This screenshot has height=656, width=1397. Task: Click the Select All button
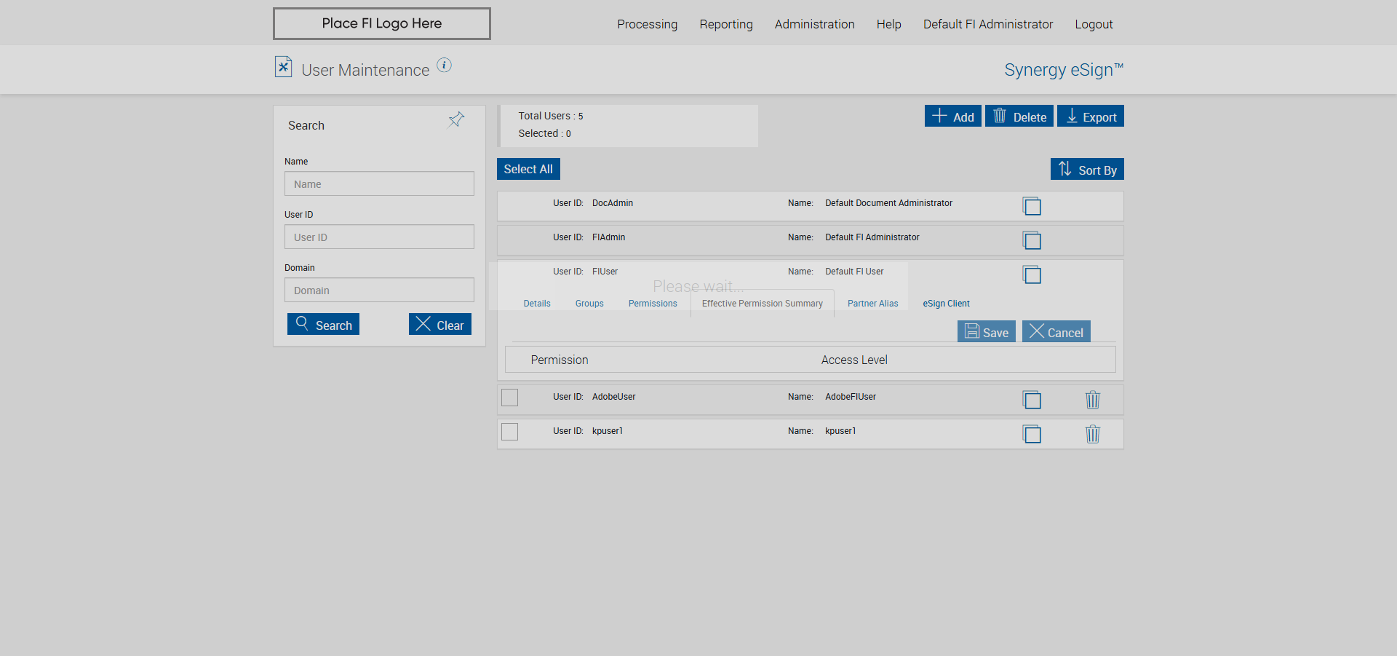pyautogui.click(x=528, y=169)
